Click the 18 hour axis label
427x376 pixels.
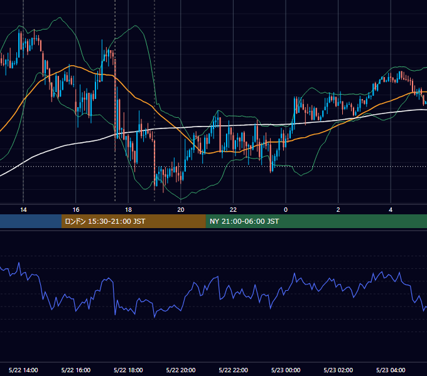click(x=128, y=210)
